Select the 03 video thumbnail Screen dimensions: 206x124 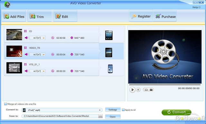14,35
